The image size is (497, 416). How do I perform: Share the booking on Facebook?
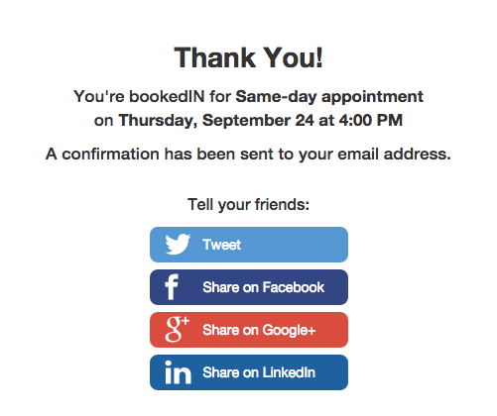249,287
